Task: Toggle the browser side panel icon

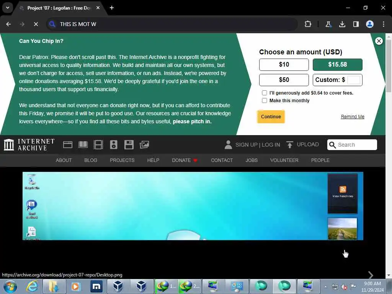Action: [356, 24]
